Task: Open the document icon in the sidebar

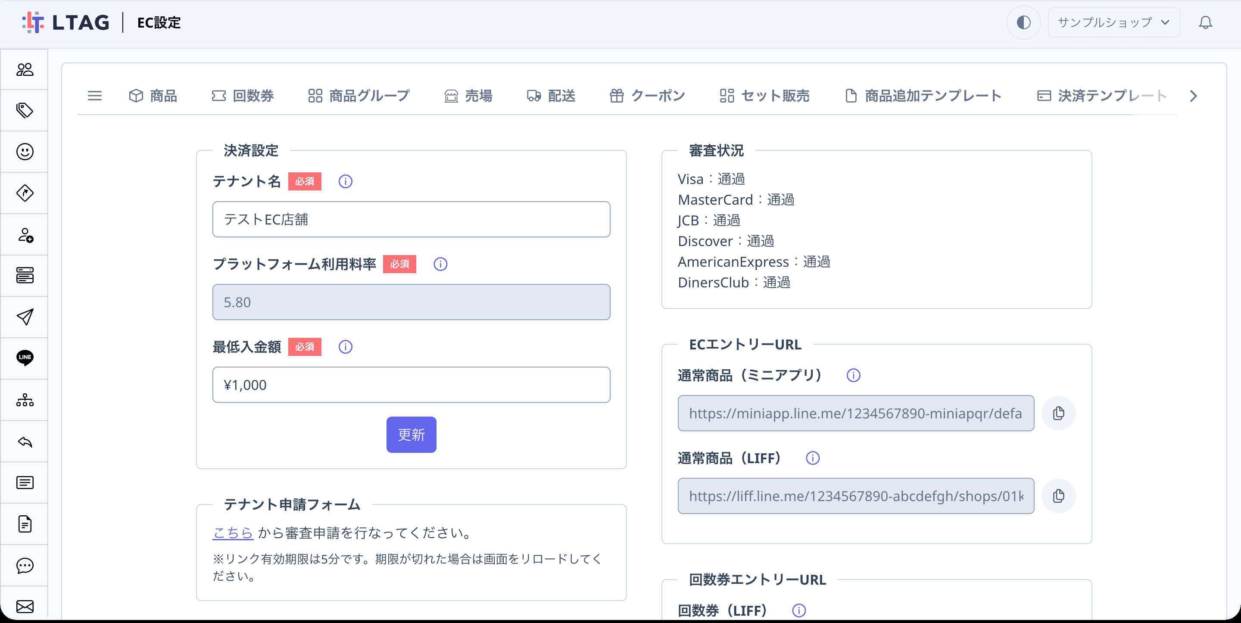Action: click(25, 524)
